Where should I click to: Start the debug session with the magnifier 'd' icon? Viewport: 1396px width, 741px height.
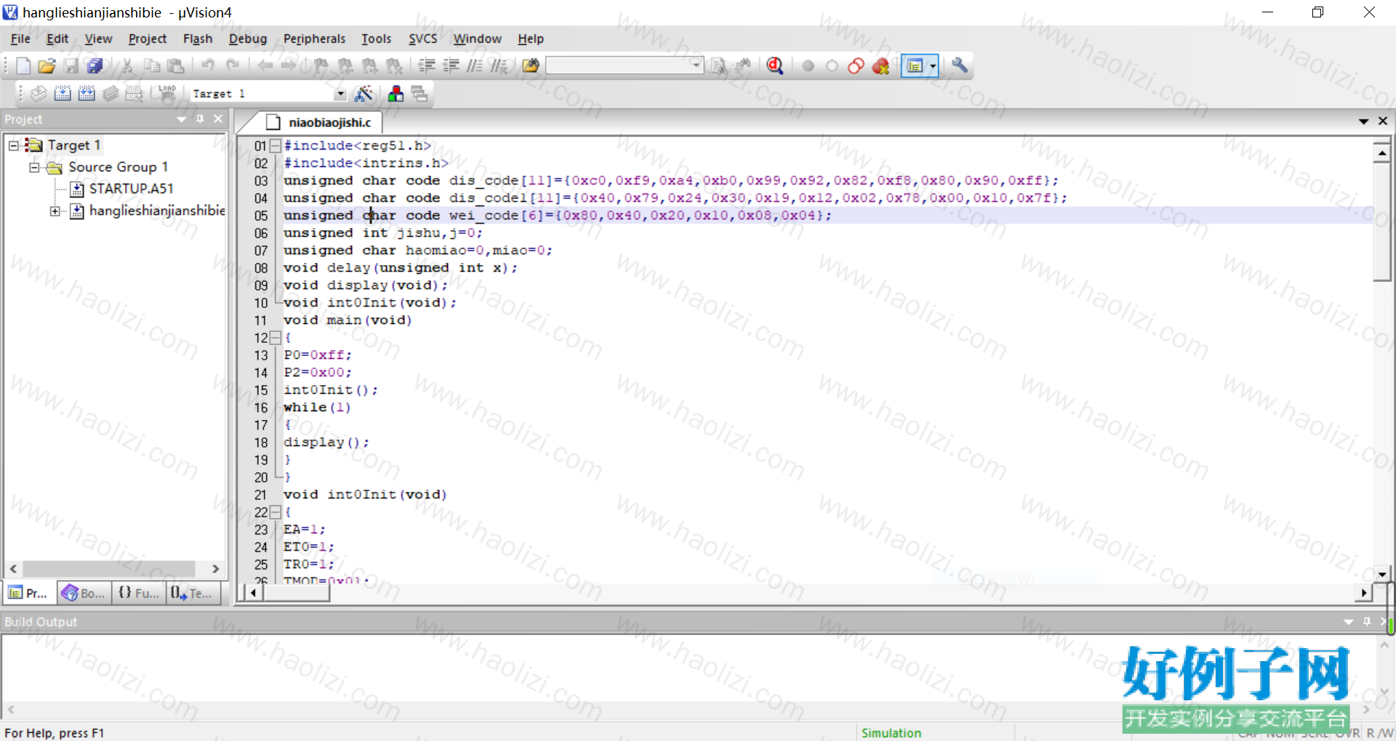[x=775, y=66]
